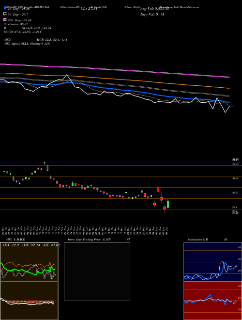
Task: Click the 'Stochastics & R' panel title
Action: point(197,240)
